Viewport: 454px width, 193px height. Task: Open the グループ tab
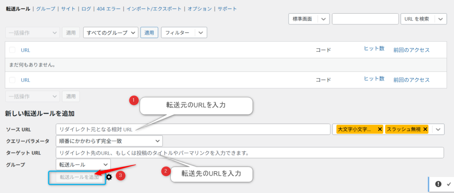(46, 9)
